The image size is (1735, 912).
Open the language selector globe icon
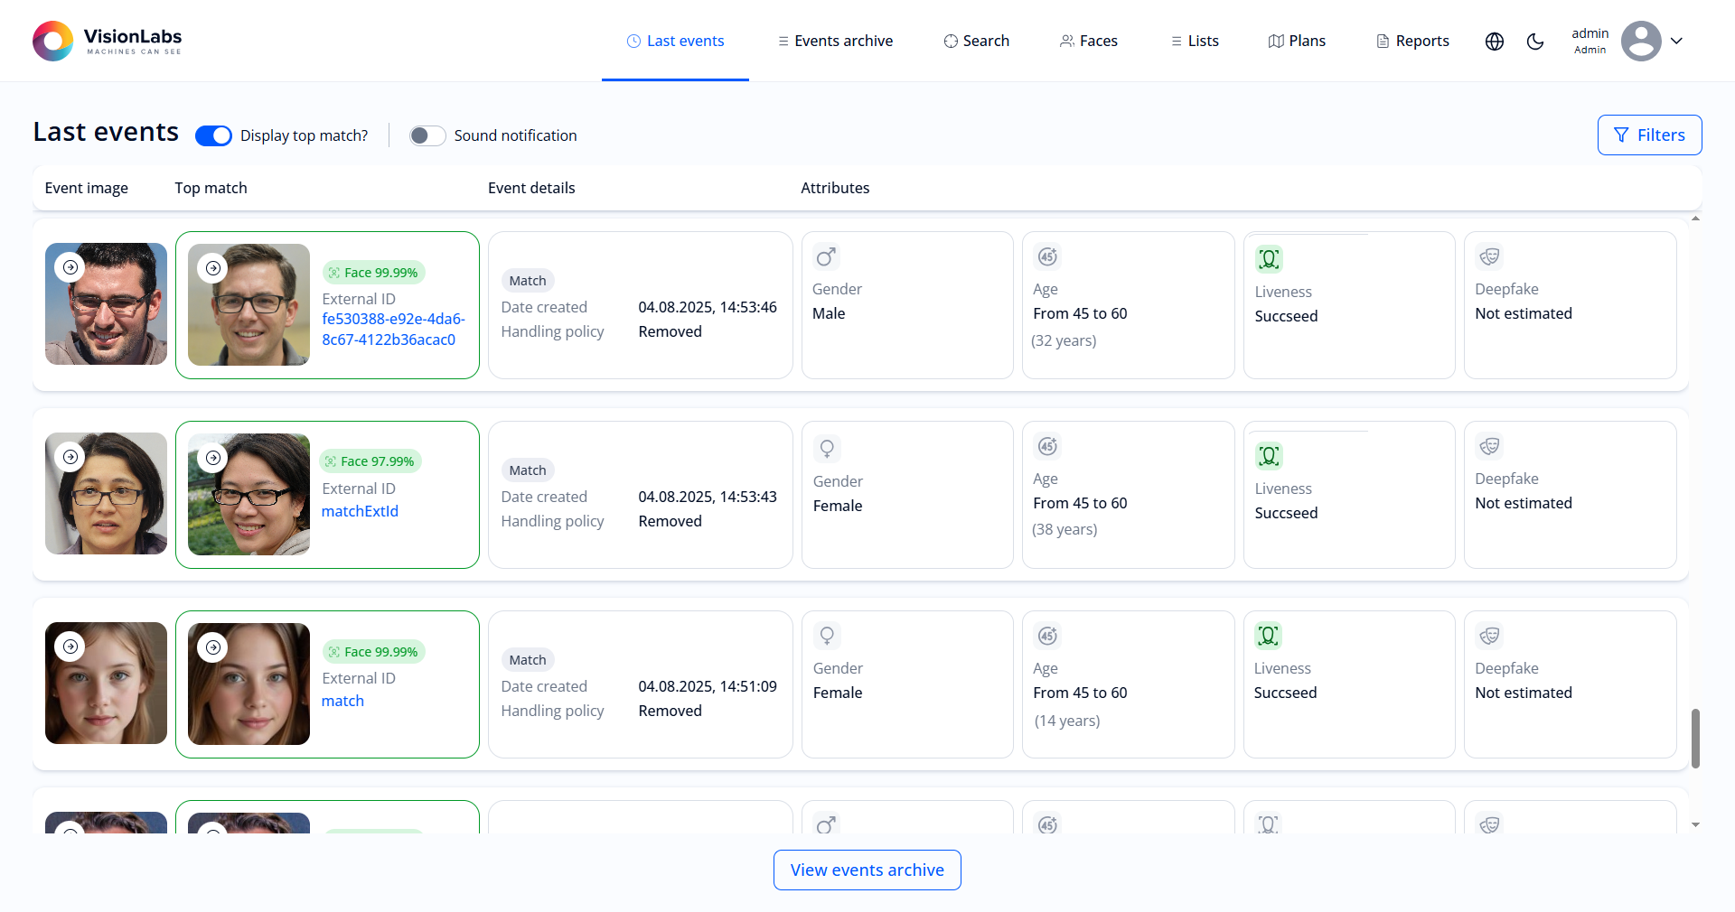click(1494, 42)
